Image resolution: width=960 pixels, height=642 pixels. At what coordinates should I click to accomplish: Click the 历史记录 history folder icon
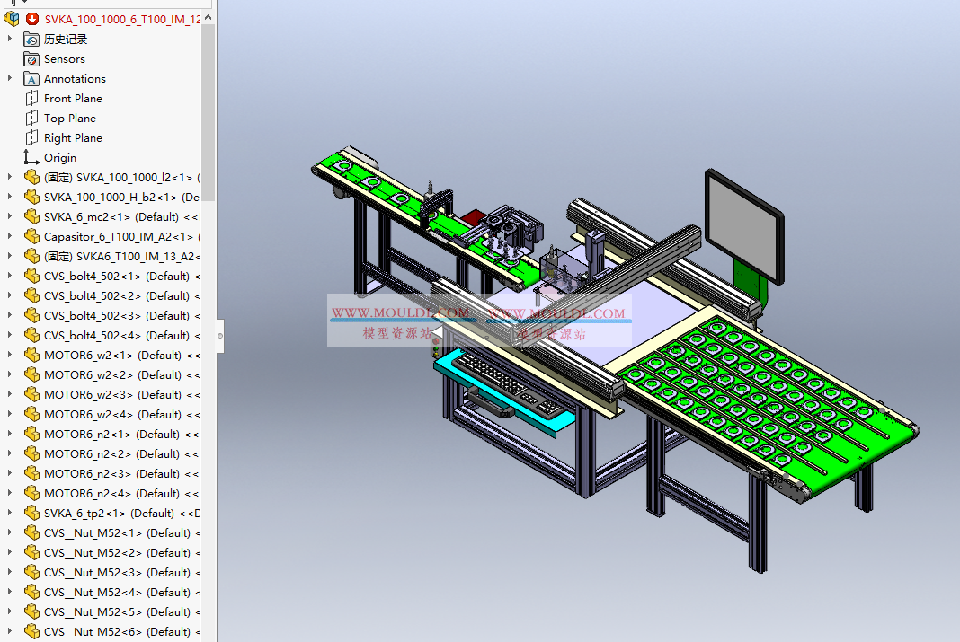tap(32, 40)
